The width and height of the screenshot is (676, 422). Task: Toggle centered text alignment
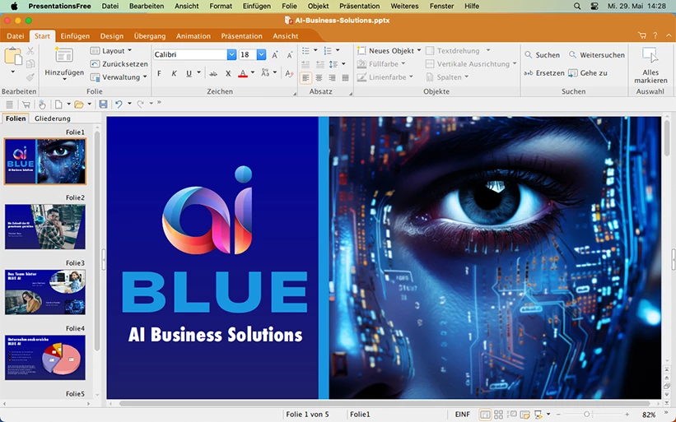coord(319,78)
